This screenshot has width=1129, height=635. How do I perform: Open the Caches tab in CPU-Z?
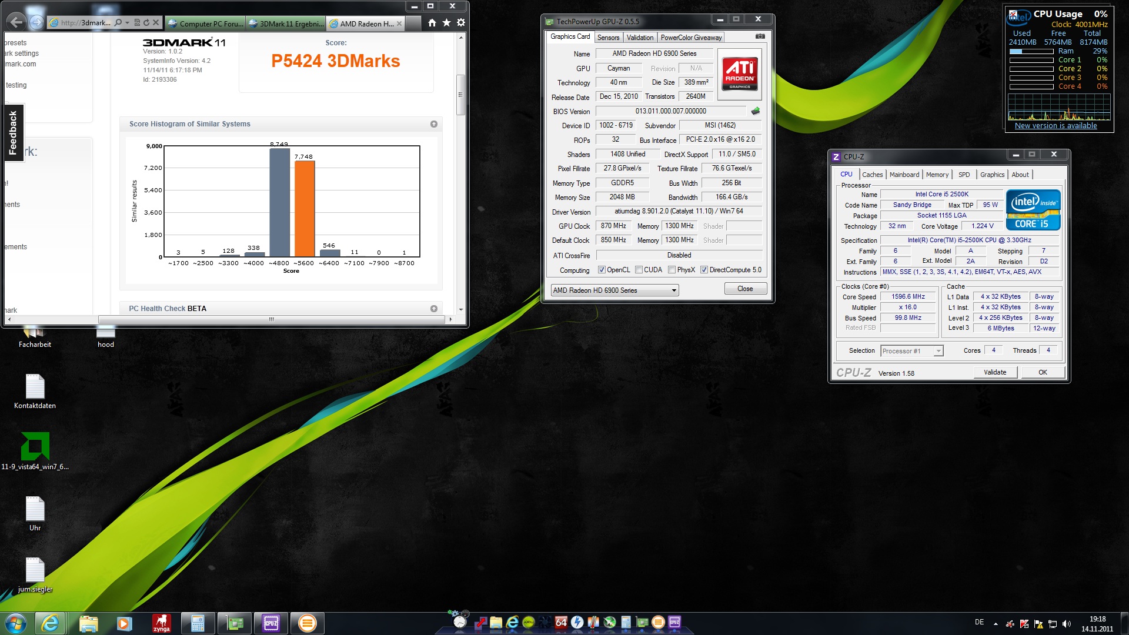tap(872, 175)
